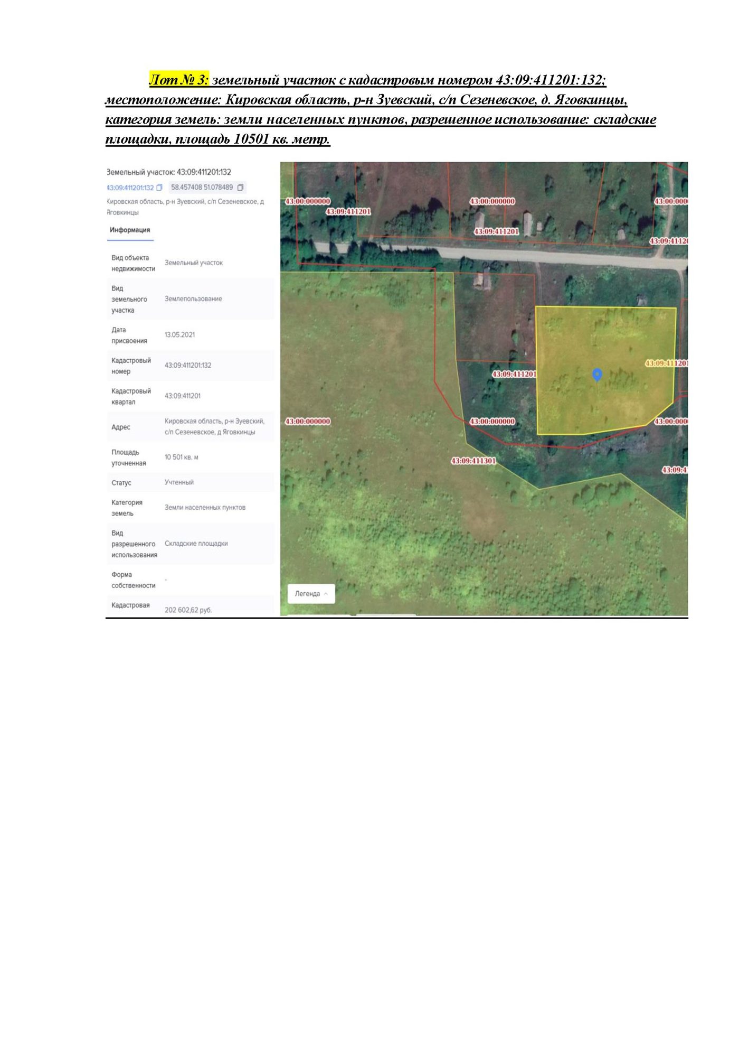Click map label 43:09:411301

click(473, 461)
